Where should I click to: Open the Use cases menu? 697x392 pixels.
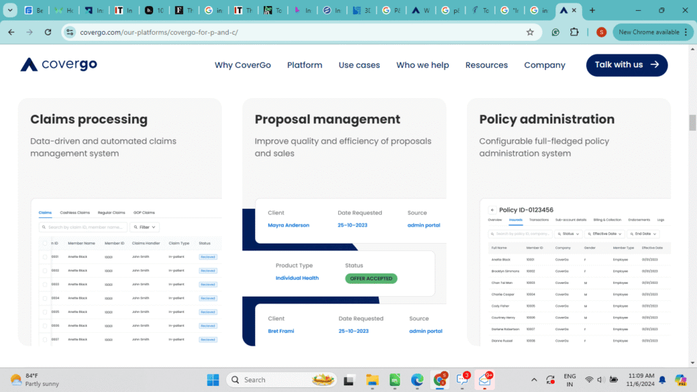tap(359, 65)
